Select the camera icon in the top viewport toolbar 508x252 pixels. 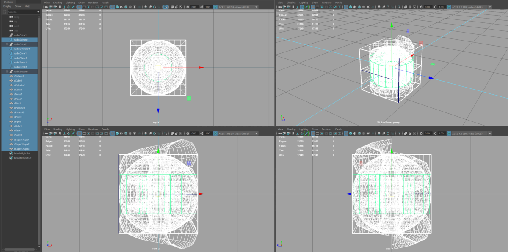[x=46, y=6]
